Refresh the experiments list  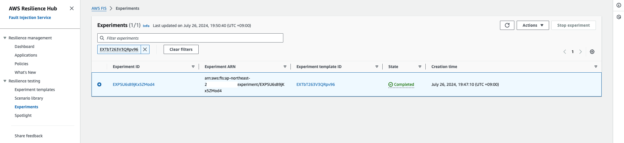[x=507, y=25]
